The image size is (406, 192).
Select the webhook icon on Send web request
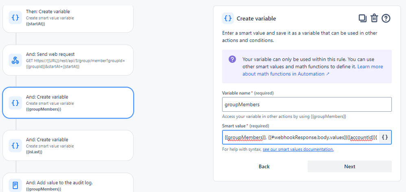pos(15,60)
